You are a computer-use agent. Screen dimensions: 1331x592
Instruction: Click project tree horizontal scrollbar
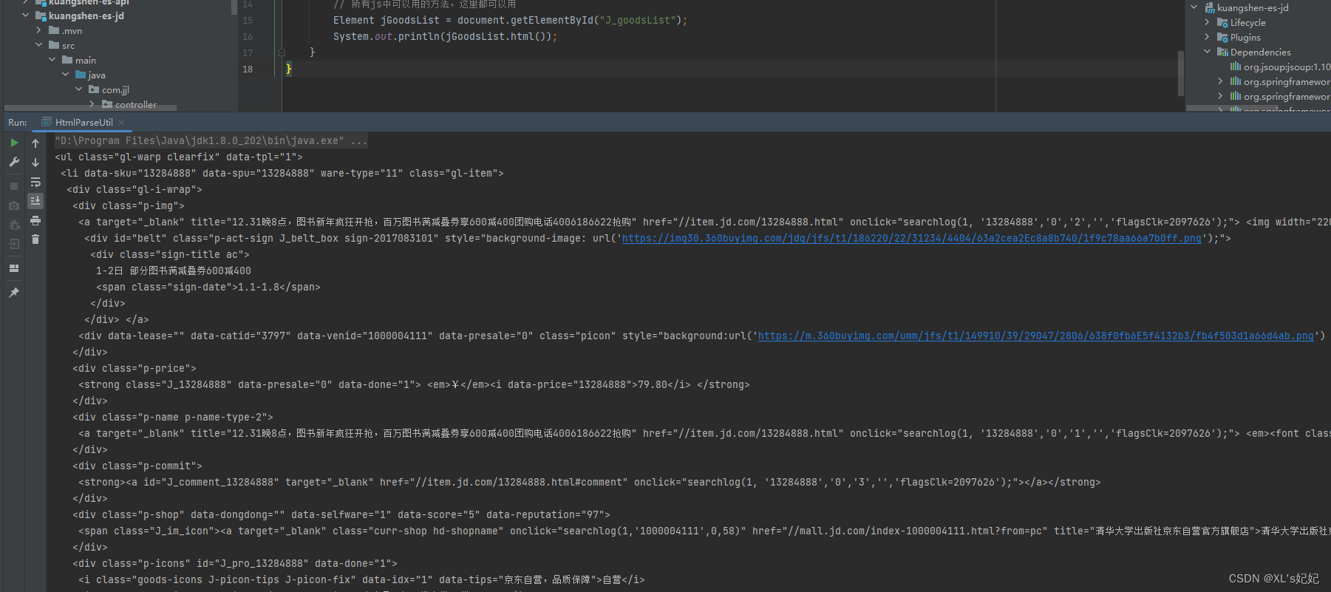pos(90,108)
